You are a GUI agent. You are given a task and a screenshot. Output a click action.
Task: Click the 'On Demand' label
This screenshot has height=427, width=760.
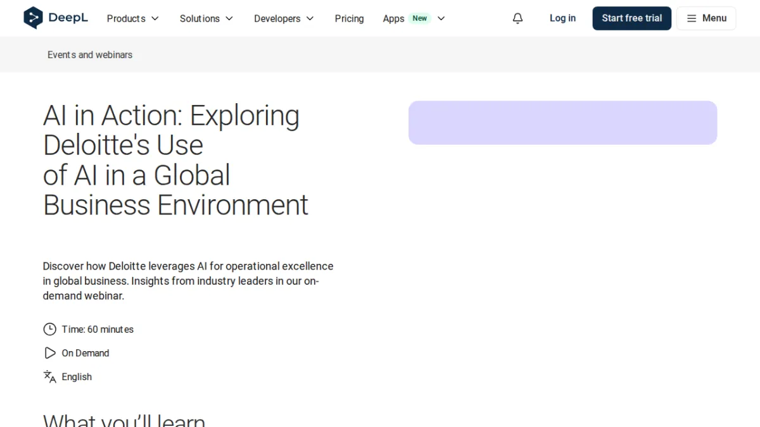click(x=85, y=353)
